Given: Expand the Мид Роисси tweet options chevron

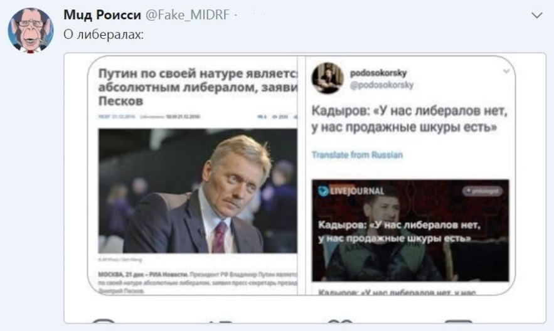Looking at the screenshot, I should (536, 15).
